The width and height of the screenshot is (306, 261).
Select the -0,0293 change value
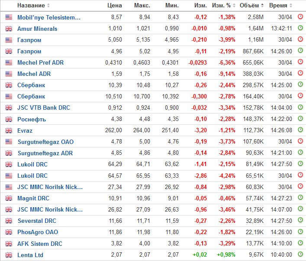[197, 62]
